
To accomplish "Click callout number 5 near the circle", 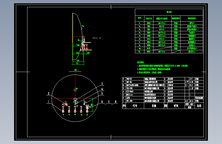I will coord(102,94).
